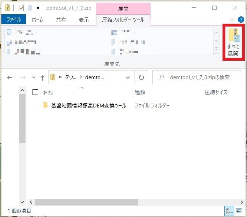
Task: Switch to details view icon in status bar
Action: point(229,211)
